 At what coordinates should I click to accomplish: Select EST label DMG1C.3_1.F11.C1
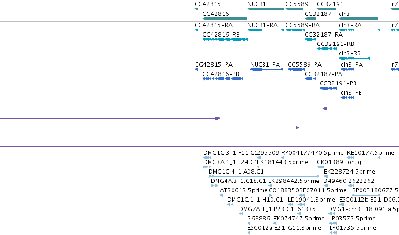pos(230,153)
